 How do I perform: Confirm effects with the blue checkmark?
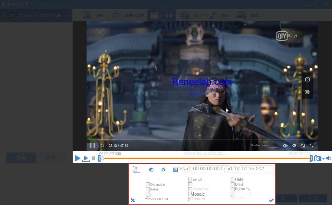(271, 200)
